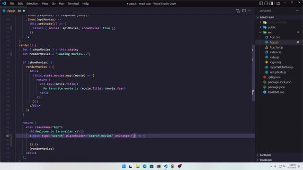Click the editor vertical scrollbar thumb

(x=253, y=73)
